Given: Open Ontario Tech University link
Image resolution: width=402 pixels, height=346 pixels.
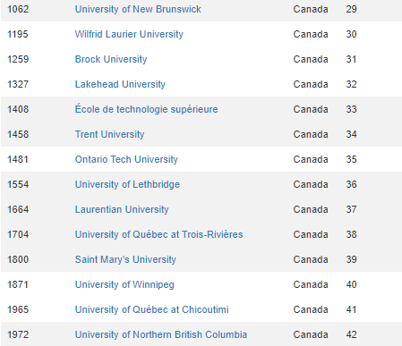Looking at the screenshot, I should tap(126, 159).
